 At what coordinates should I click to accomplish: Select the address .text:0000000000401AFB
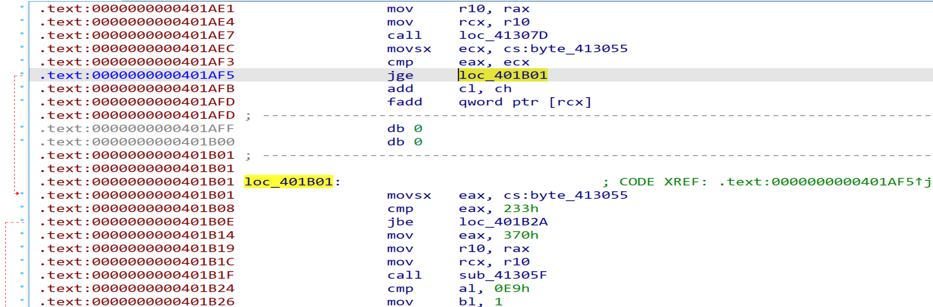pyautogui.click(x=137, y=89)
